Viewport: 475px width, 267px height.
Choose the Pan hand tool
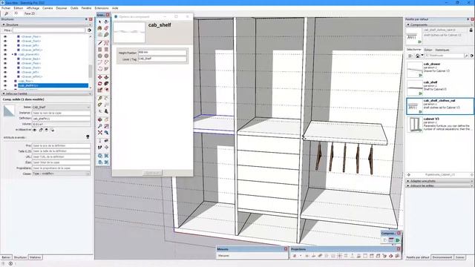coord(106,119)
